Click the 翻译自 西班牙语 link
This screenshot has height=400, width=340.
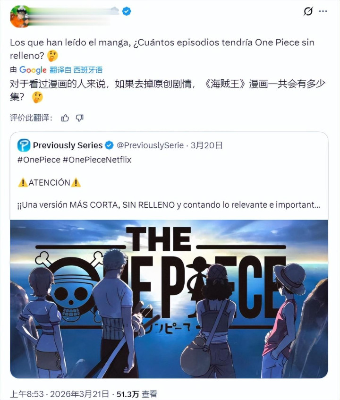tap(76, 69)
